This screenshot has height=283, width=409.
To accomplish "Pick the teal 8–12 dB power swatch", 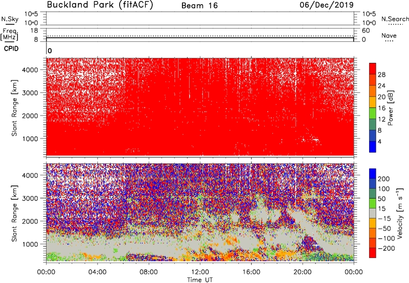I will click(373, 125).
